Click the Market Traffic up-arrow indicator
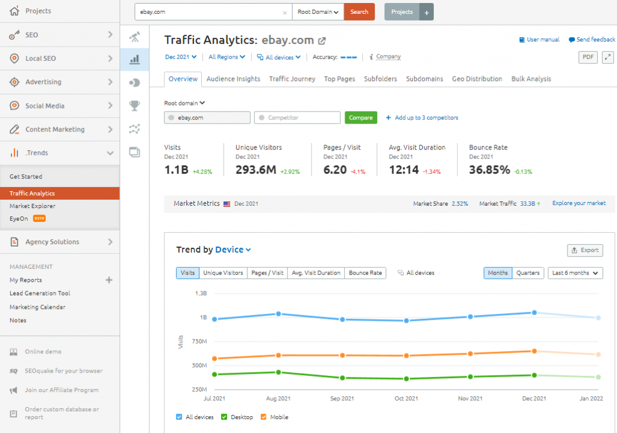Screen dimensions: 617x433 539,204
